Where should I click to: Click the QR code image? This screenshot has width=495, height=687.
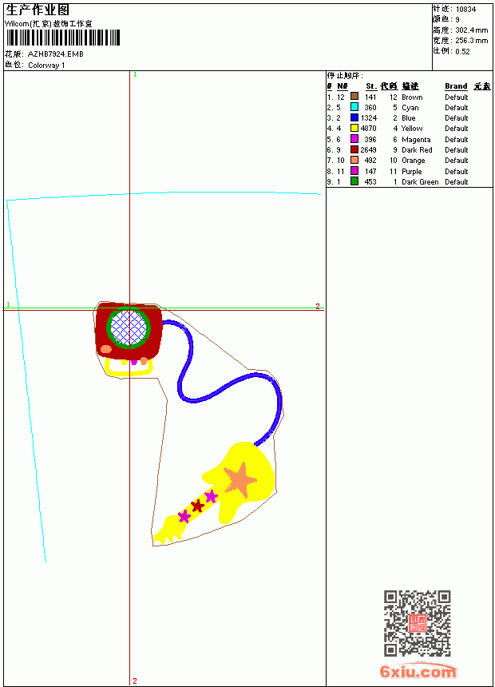pyautogui.click(x=417, y=623)
